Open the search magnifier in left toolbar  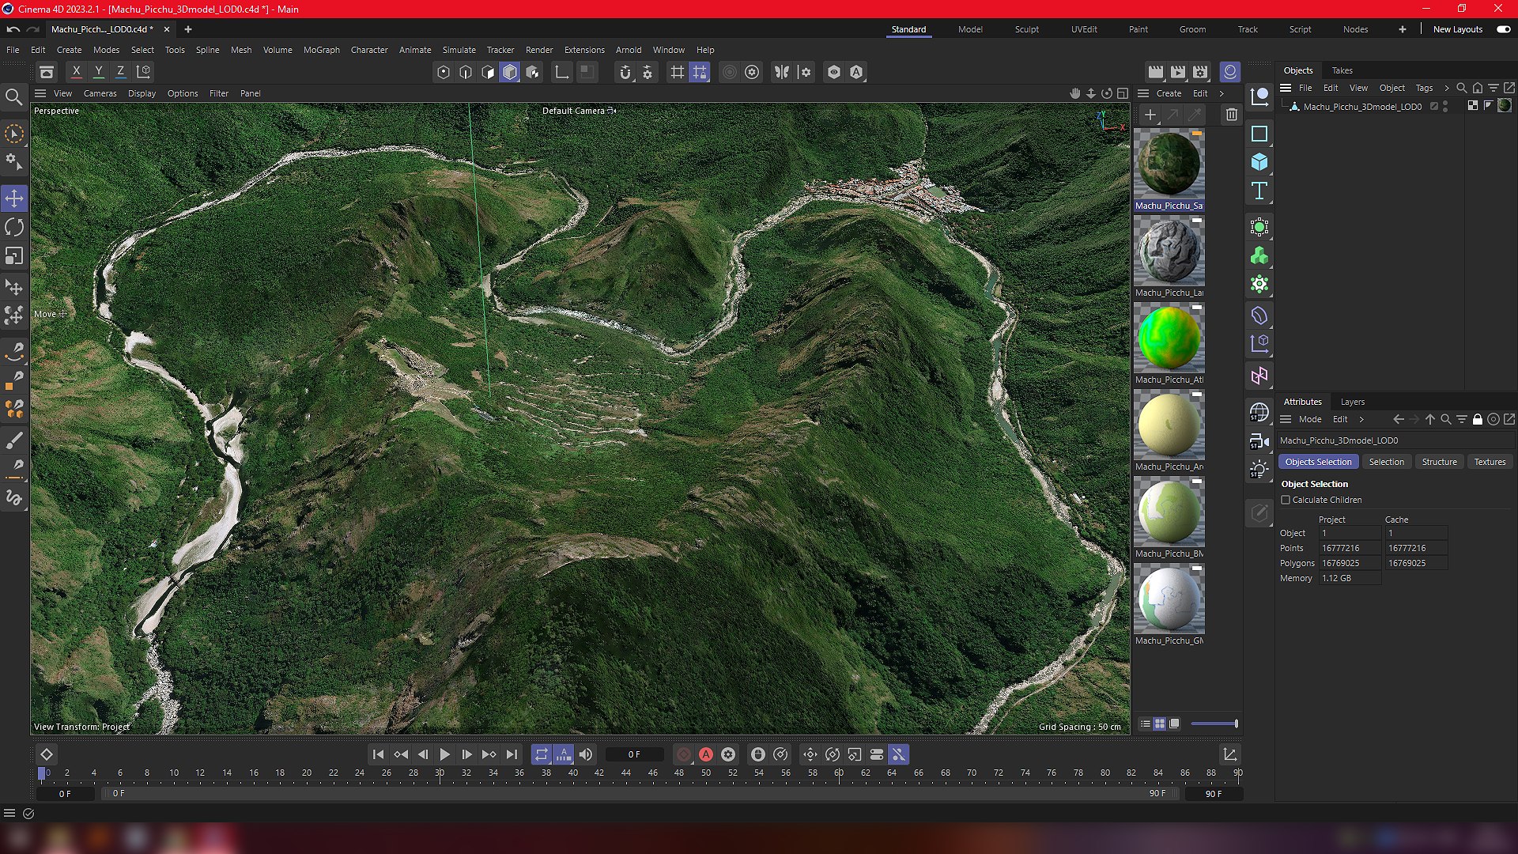[14, 97]
